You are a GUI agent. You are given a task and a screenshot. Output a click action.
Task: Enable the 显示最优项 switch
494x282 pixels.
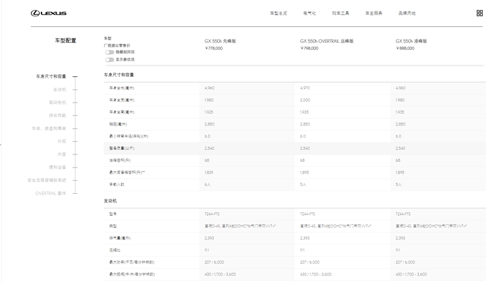tap(109, 59)
